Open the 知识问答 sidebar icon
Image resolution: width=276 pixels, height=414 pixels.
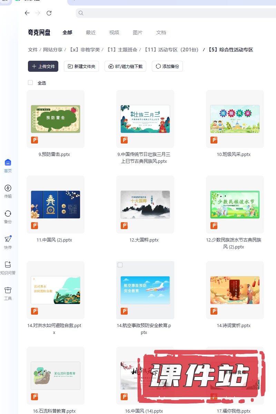click(8, 265)
